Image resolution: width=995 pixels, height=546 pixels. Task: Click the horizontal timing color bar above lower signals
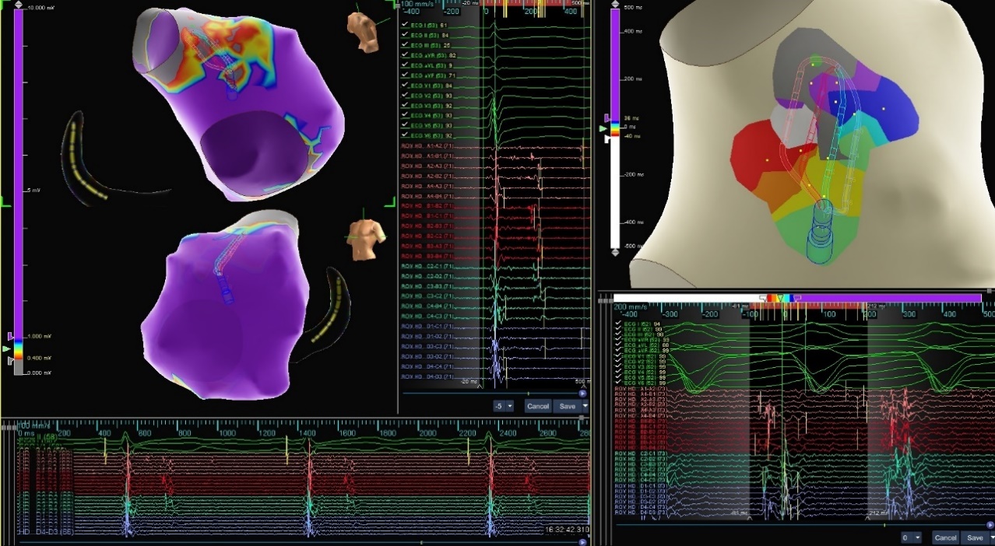click(797, 298)
